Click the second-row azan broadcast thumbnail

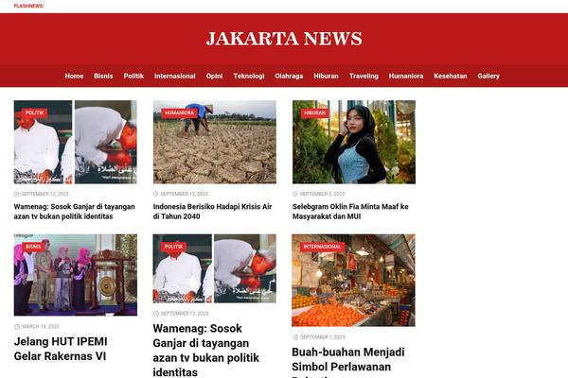pyautogui.click(x=215, y=268)
